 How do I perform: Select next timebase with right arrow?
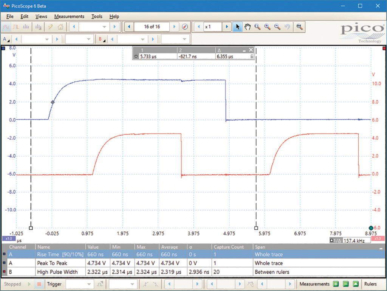pyautogui.click(x=115, y=27)
